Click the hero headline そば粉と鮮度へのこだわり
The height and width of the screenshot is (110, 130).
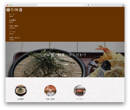(x=65, y=55)
